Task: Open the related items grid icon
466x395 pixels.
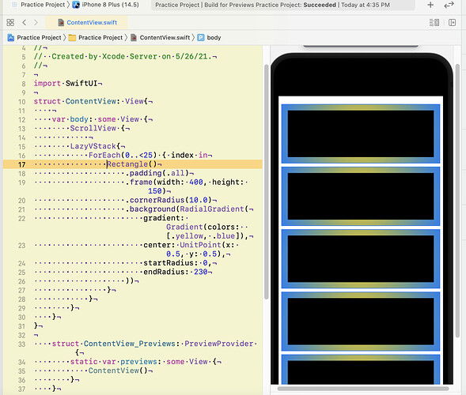Action: point(10,23)
